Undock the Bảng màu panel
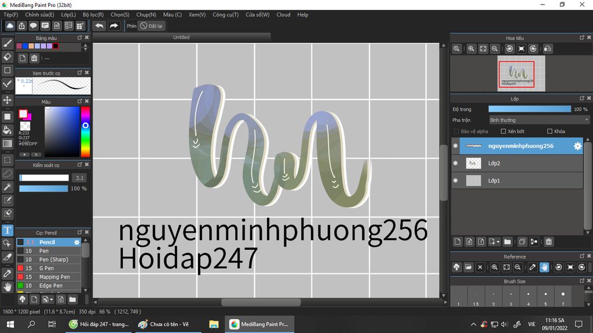Viewport: 593px width, 333px height. tap(79, 38)
